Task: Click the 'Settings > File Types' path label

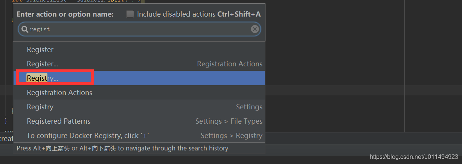Action: [x=229, y=121]
